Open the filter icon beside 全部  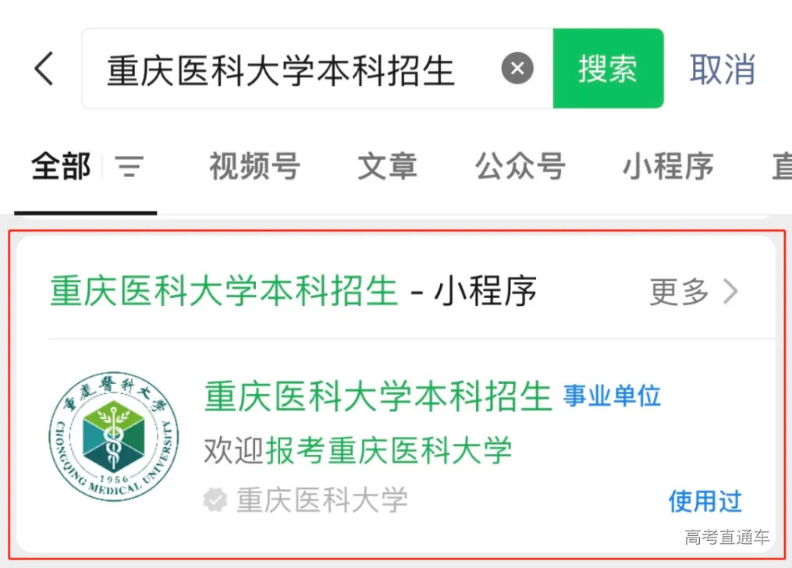[x=130, y=166]
